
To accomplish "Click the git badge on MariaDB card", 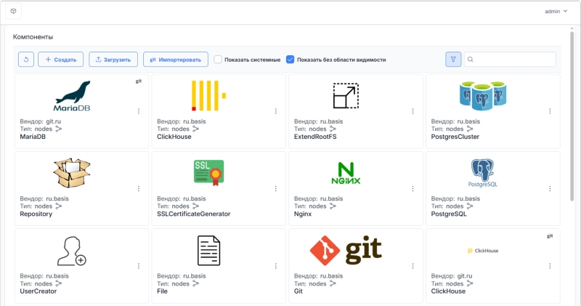I will (139, 81).
